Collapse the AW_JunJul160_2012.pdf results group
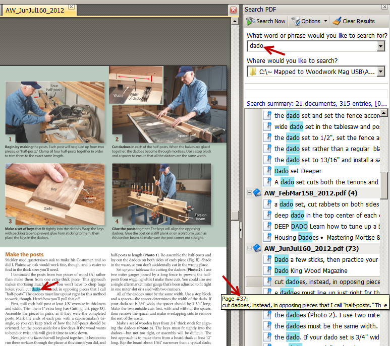 pos(249,248)
